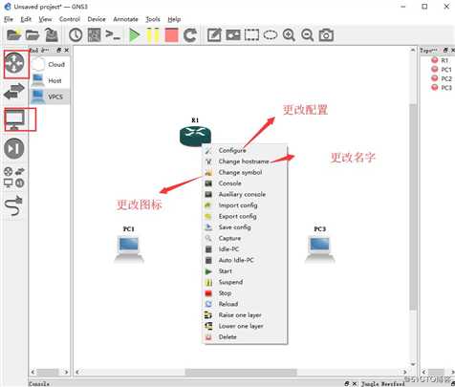Select PC3 in topology summary
Screen dimensions: 455x387
[442, 87]
